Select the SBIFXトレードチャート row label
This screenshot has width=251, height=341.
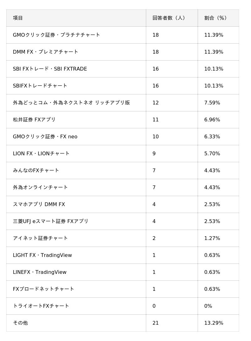pos(40,86)
